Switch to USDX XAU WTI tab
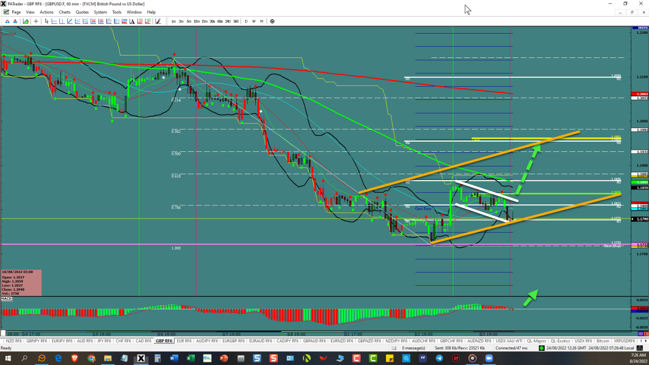The height and width of the screenshot is (365, 649). point(509,341)
